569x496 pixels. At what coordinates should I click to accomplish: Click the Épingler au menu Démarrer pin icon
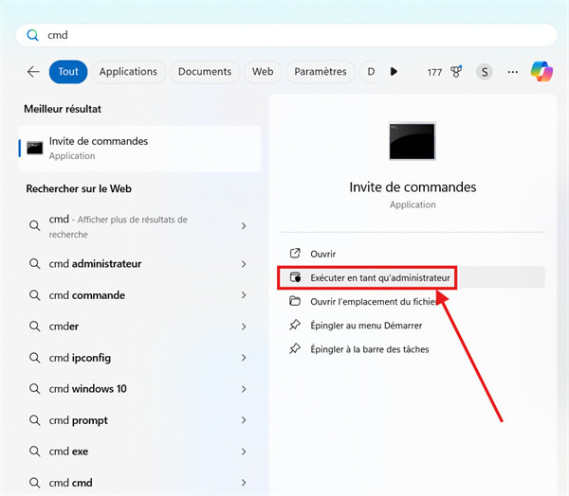click(294, 325)
